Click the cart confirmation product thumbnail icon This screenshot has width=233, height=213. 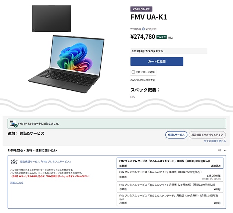click(x=14, y=124)
